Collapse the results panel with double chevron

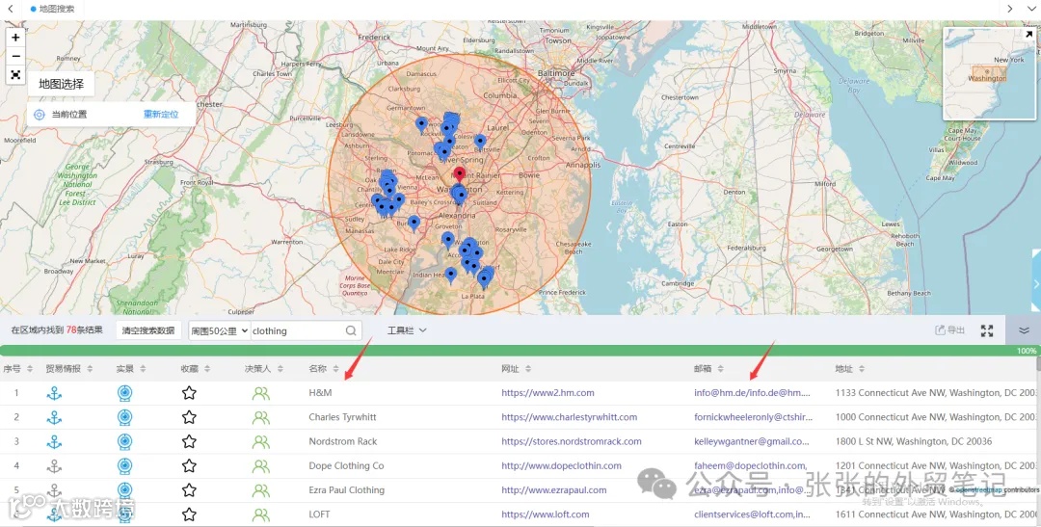(x=1024, y=330)
